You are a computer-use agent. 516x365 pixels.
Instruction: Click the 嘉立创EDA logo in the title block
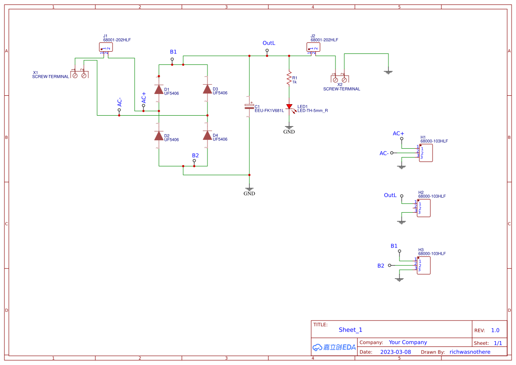coord(333,347)
